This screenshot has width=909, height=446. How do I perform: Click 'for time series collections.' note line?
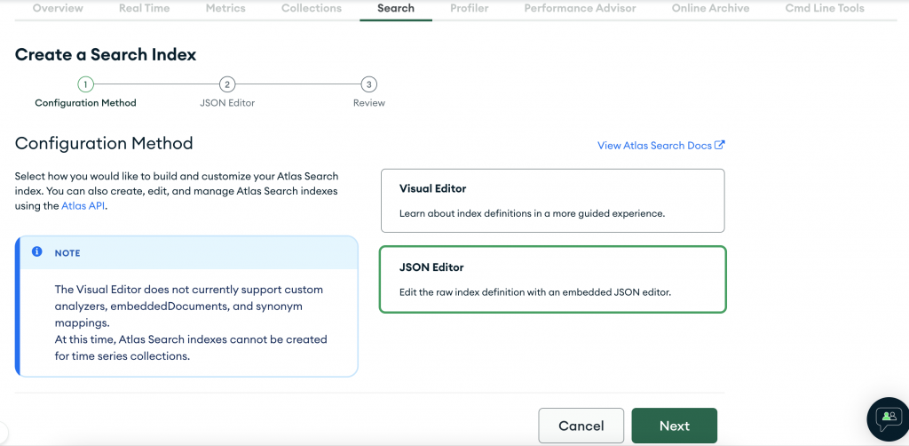(x=123, y=356)
